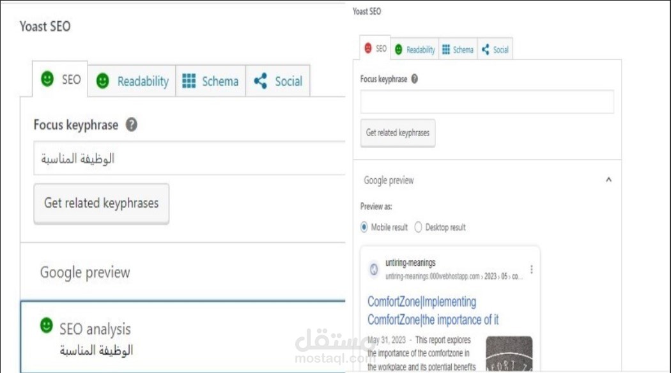Select the SEO tab in right panel
Image resolution: width=671 pixels, height=373 pixels.
coord(375,49)
